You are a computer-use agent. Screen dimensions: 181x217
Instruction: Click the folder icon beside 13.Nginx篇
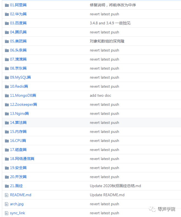click(x=7, y=114)
